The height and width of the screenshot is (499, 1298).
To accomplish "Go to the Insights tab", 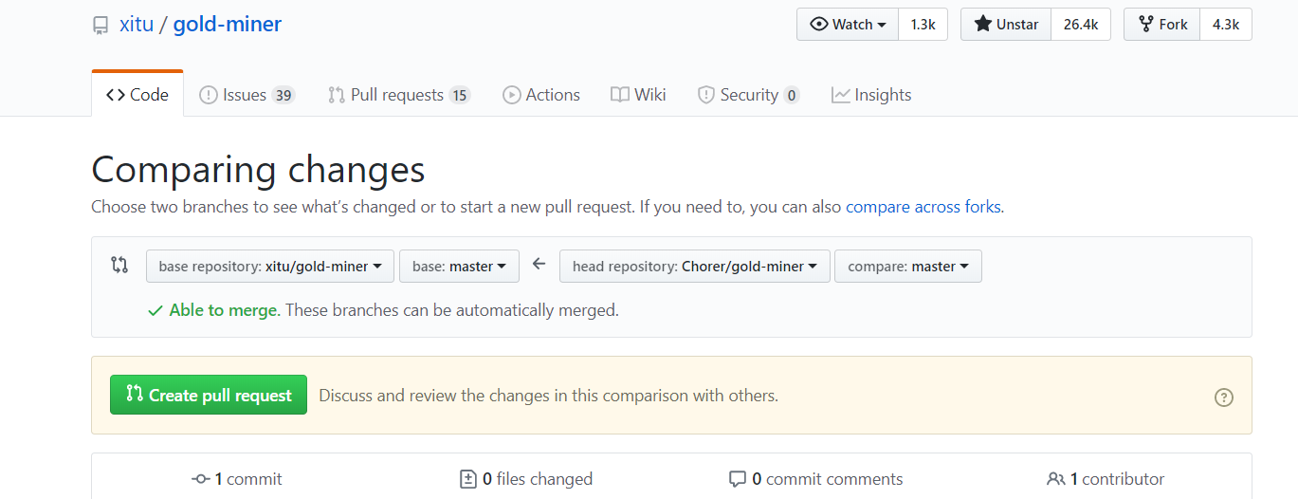I will [x=871, y=95].
